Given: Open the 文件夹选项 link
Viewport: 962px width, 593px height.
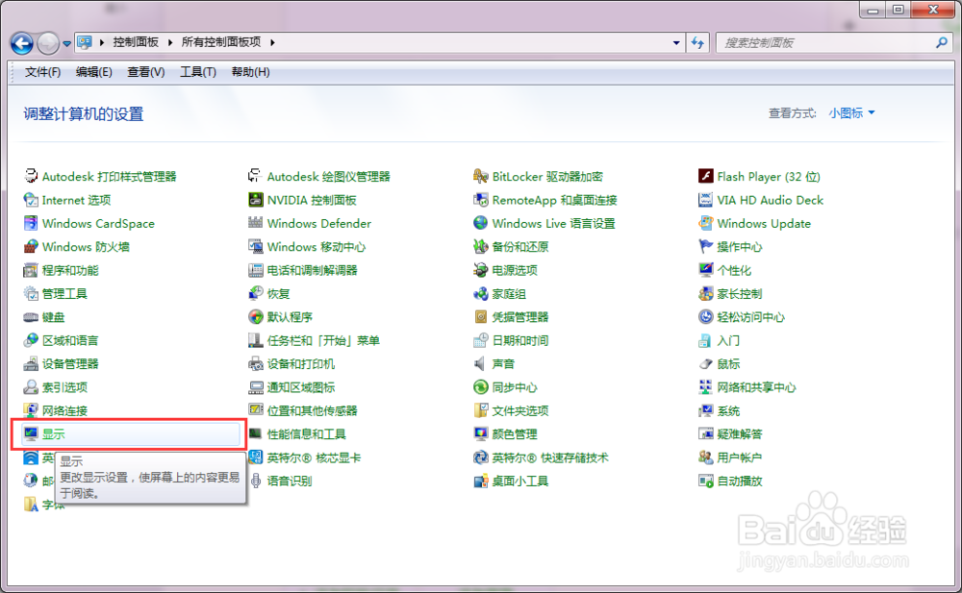Looking at the screenshot, I should [x=520, y=410].
